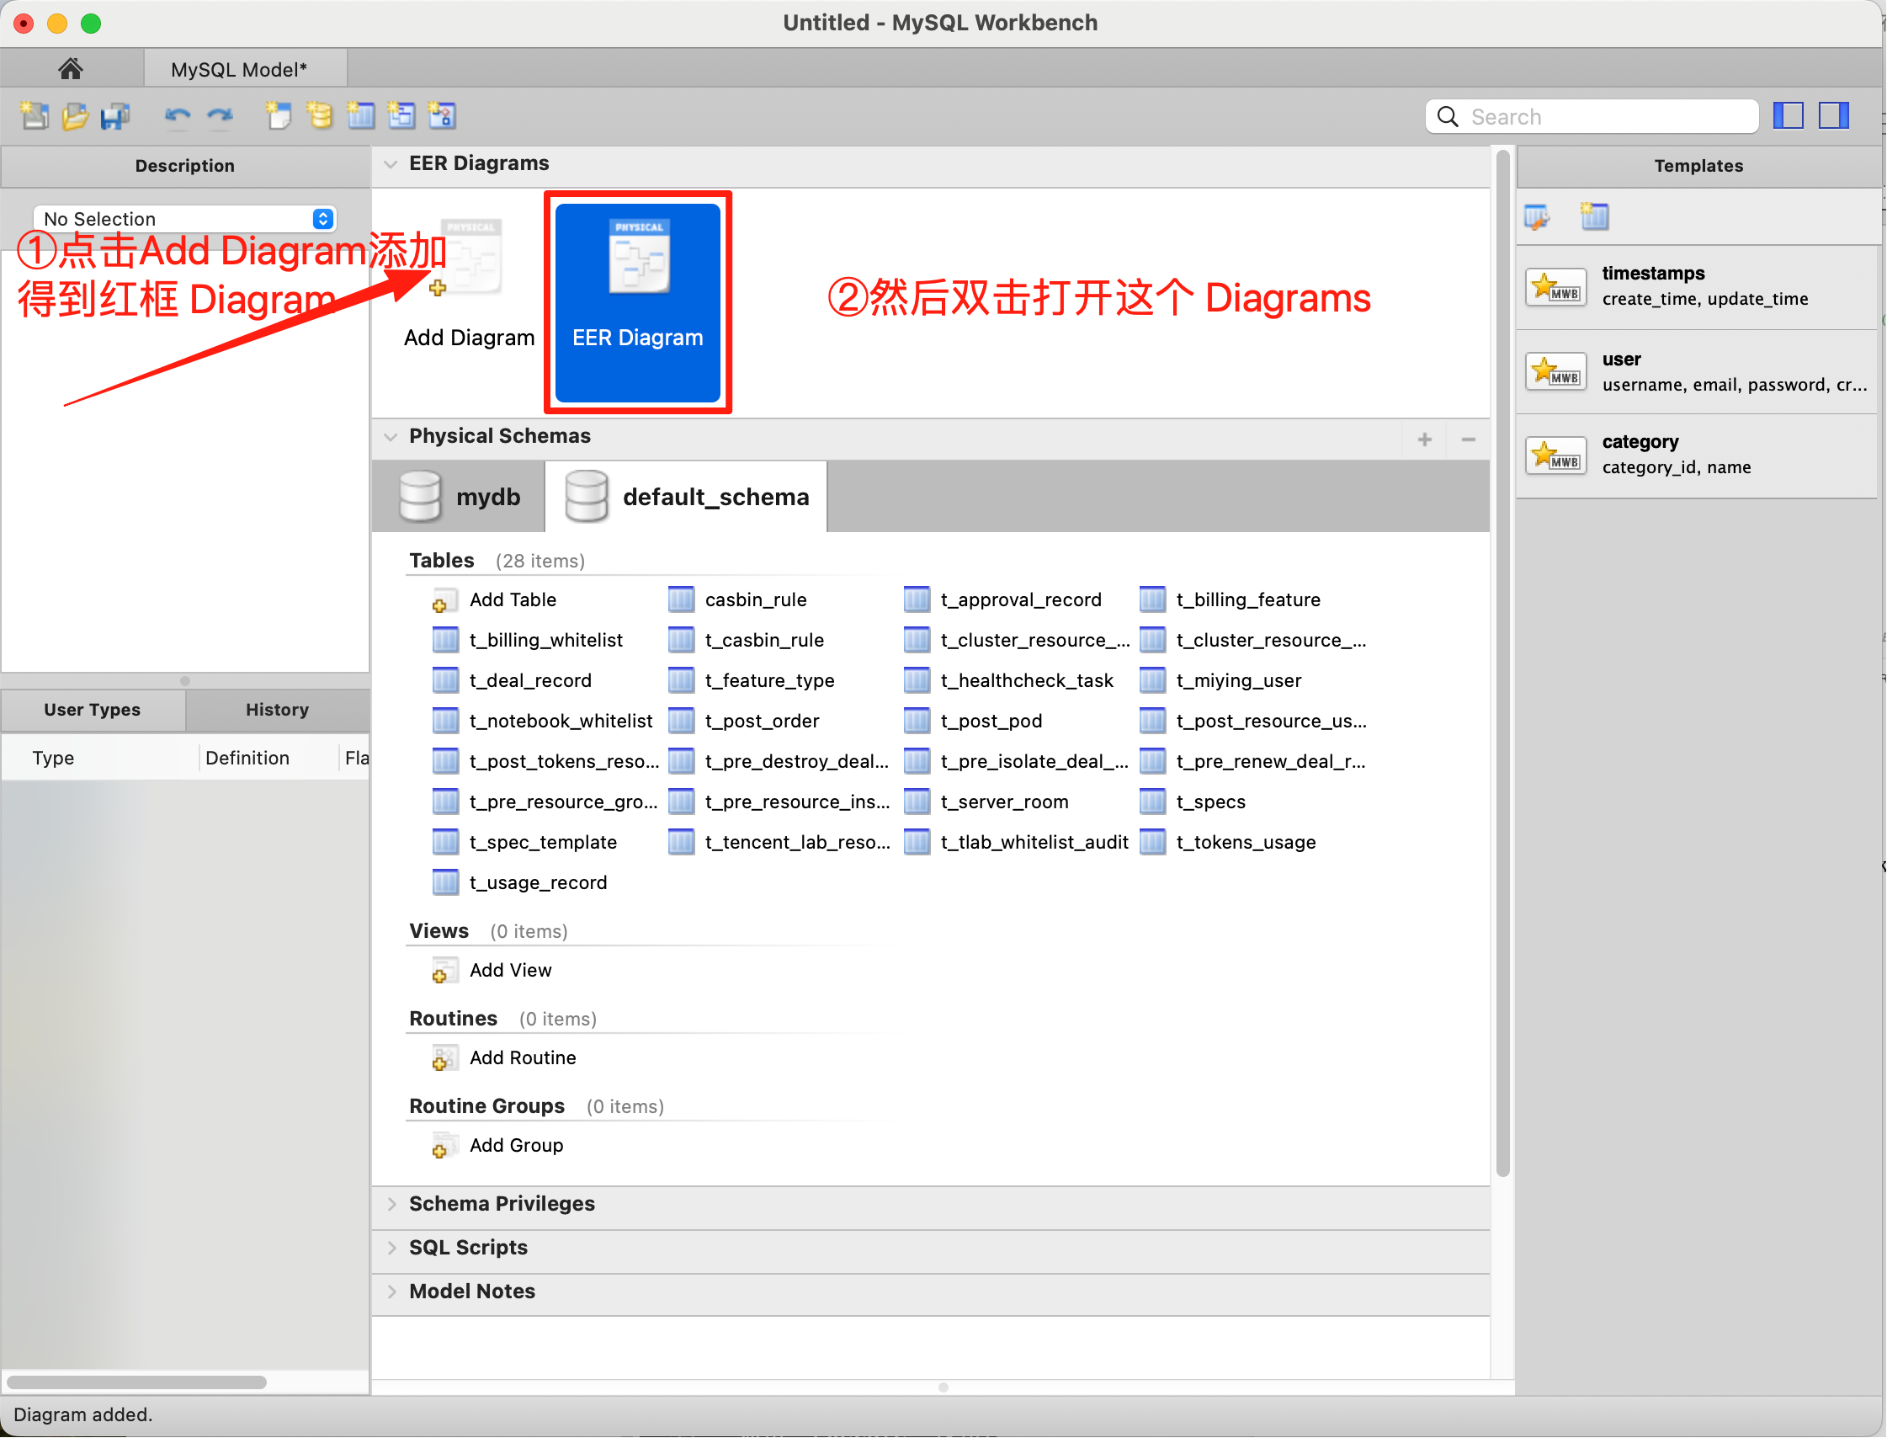
Task: Click the add new schema toolbar icon
Action: (319, 115)
